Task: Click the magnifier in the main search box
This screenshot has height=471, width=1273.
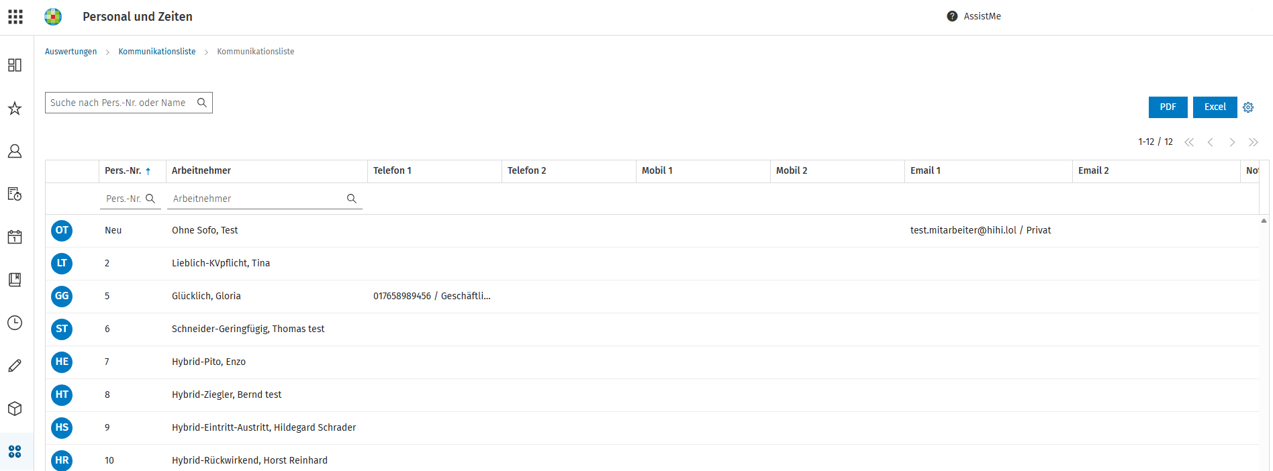Action: coord(201,103)
